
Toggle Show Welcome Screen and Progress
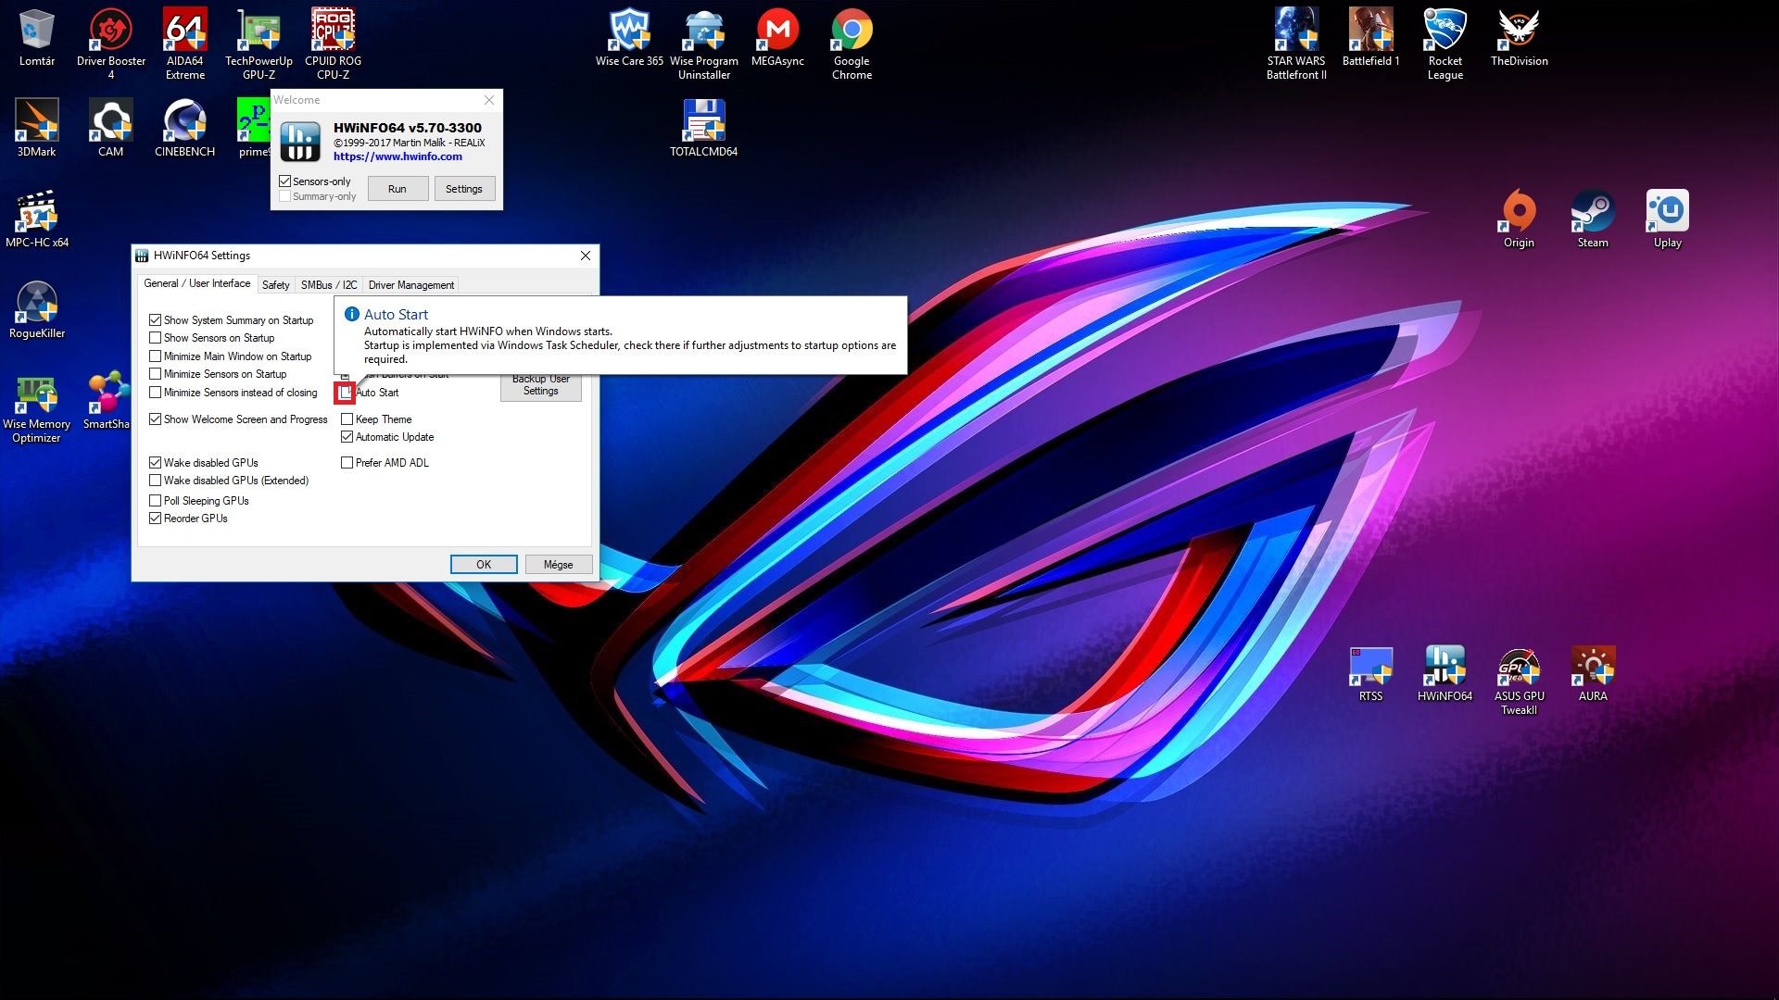point(156,419)
